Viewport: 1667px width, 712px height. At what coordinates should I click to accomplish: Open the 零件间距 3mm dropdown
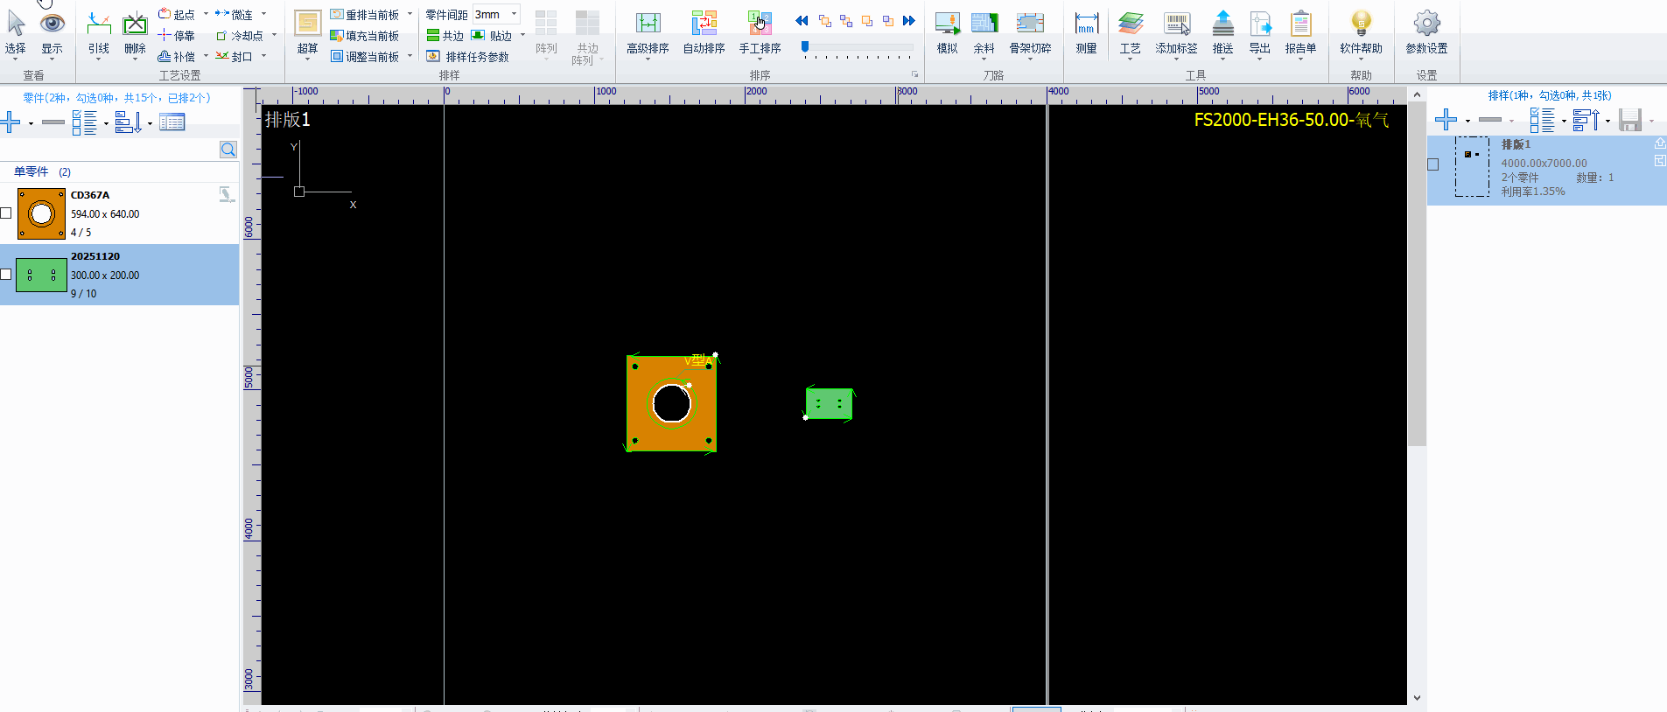514,14
